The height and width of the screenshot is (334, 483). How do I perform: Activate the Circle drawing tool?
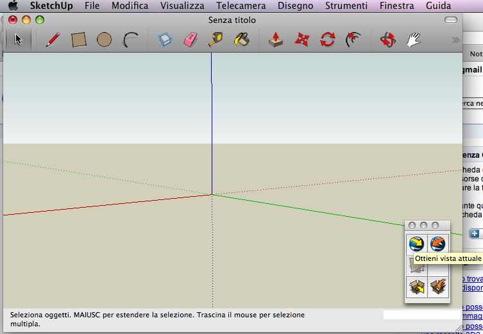pyautogui.click(x=104, y=40)
